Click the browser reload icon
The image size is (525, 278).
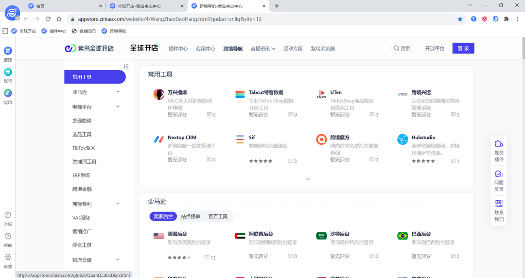tap(48, 19)
